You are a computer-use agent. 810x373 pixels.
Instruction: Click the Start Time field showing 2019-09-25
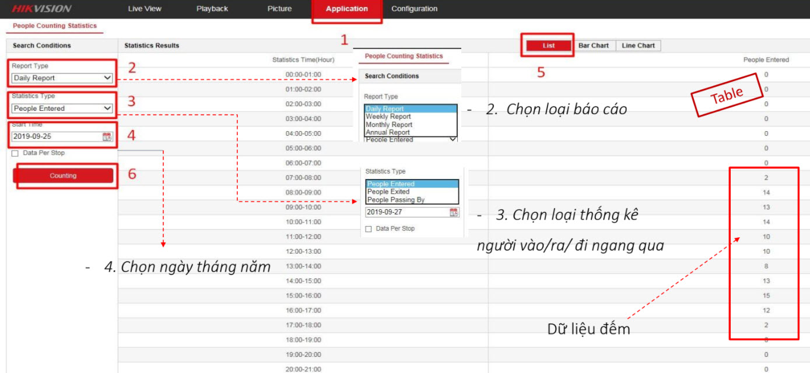point(56,137)
